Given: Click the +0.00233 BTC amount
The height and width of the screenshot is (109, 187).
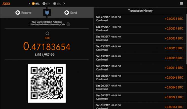Looking at the screenshot, I should click(174, 19).
